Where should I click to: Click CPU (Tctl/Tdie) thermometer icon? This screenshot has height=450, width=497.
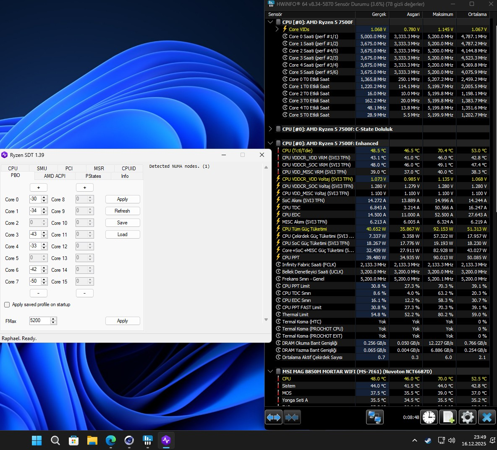point(278,151)
